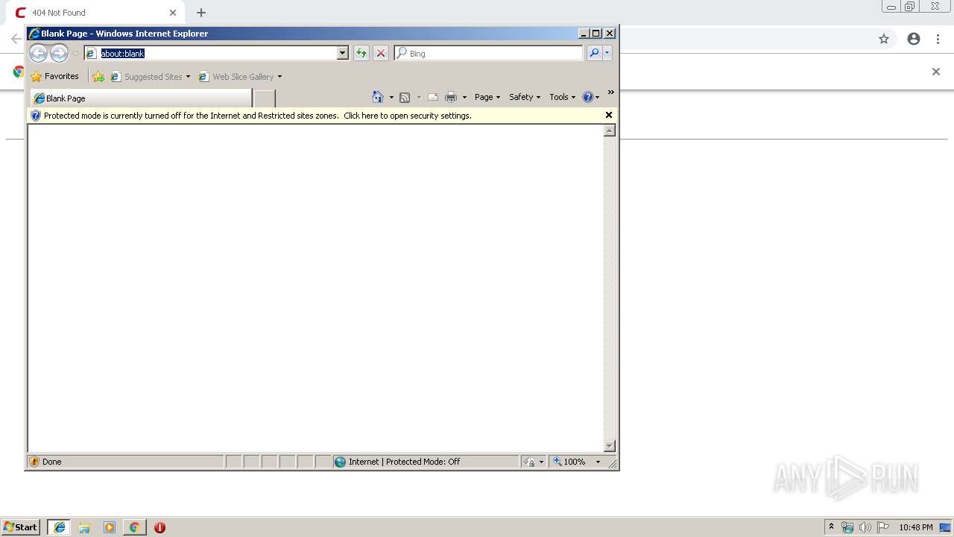Click the taskbar clock 10:48 PM

click(x=916, y=527)
